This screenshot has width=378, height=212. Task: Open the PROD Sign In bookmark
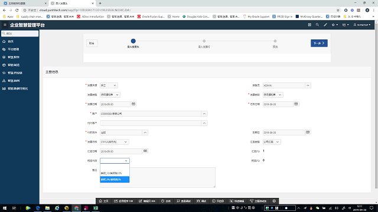[x=282, y=16]
